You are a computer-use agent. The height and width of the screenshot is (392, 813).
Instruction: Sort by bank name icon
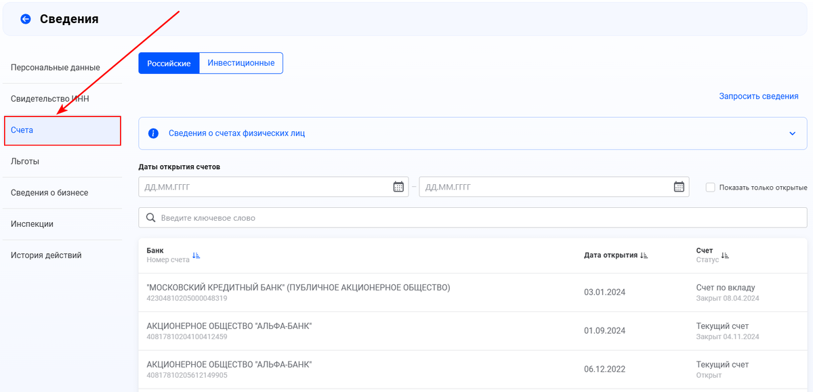pos(196,255)
